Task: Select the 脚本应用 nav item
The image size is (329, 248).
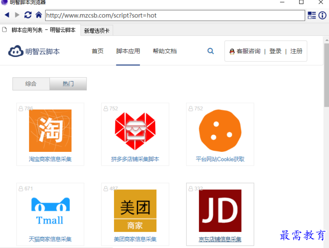Action: pyautogui.click(x=128, y=51)
